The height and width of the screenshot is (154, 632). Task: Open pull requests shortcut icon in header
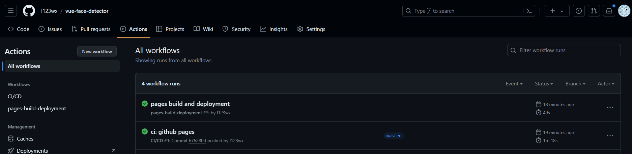point(594,11)
